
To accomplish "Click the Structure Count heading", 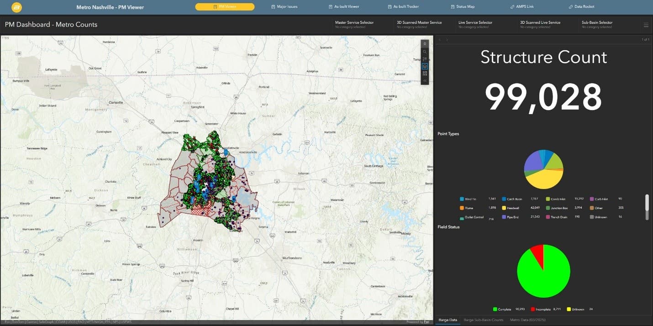I will [543, 57].
